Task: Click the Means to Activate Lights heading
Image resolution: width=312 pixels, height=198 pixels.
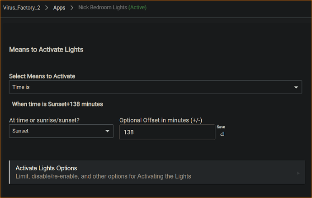Action: [46, 50]
